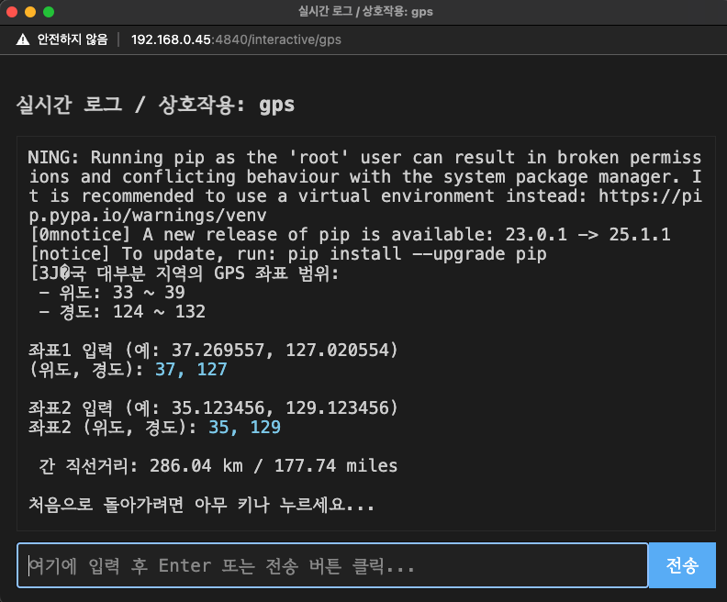Click the pip install --upgrade pip notice
Screen dimensions: 727x602
[x=287, y=254]
